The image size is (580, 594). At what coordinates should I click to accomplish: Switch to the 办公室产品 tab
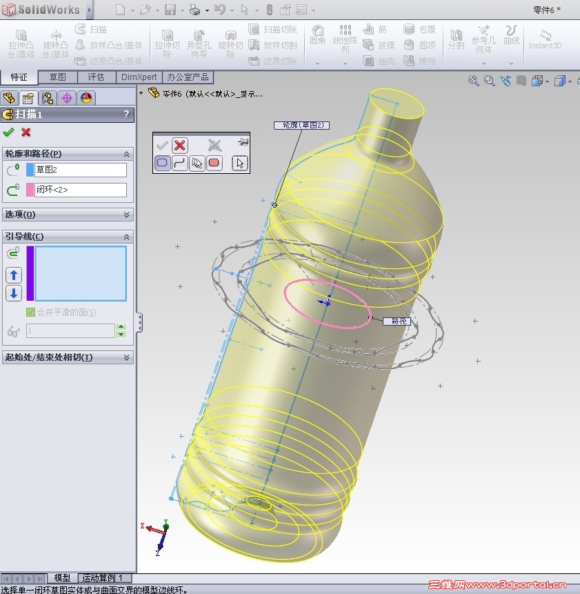[x=188, y=77]
